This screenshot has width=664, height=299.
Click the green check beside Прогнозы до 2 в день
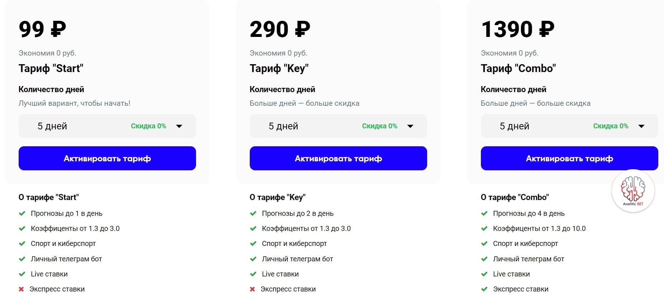click(253, 213)
